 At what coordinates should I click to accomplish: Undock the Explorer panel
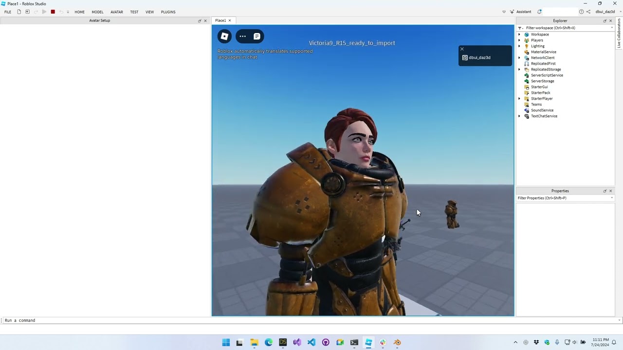pyautogui.click(x=605, y=20)
